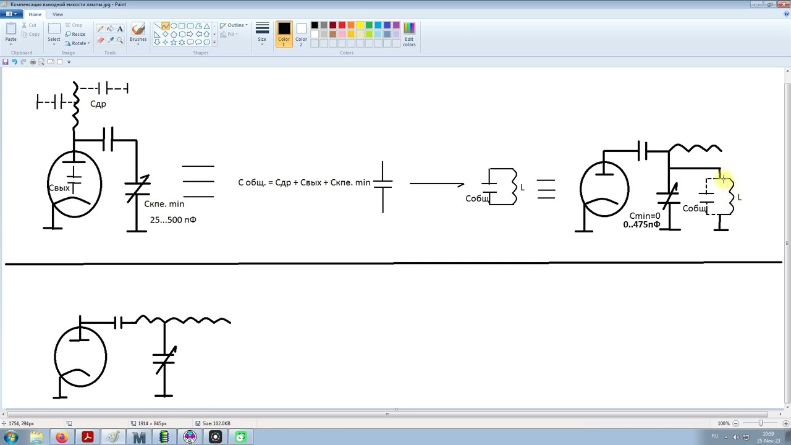The image size is (791, 445).
Task: Click the zoom slider handle
Action: tap(761, 423)
